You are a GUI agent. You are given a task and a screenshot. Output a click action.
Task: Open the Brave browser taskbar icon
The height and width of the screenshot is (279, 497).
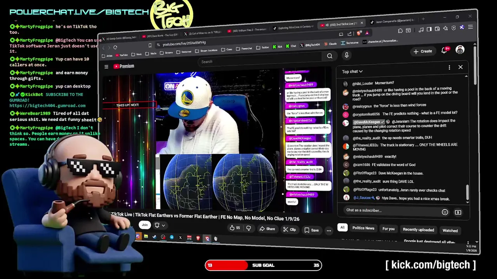pos(198,238)
